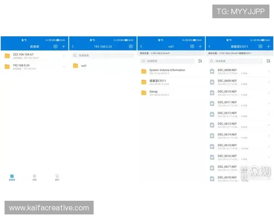
Task: Go back from the vol1 screen
Action: 141,47
